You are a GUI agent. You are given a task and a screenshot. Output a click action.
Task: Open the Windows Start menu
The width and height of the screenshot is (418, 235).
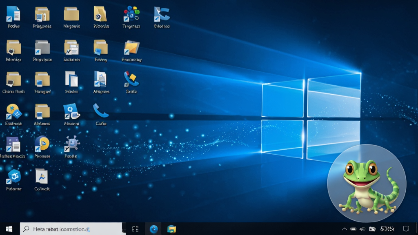tap(9, 229)
